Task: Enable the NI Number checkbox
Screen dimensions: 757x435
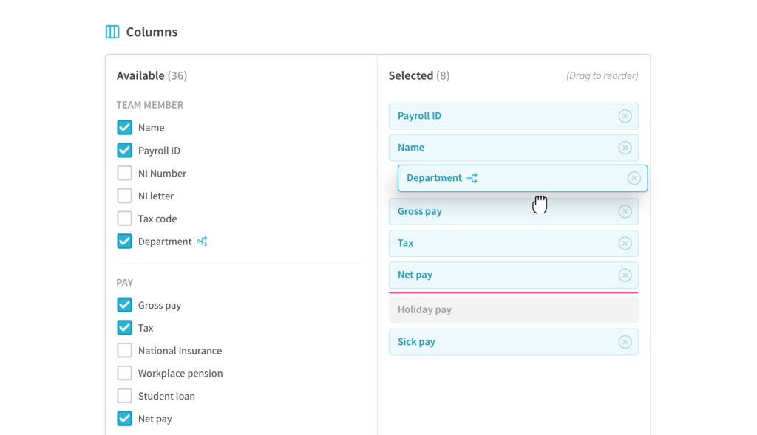Action: point(124,173)
